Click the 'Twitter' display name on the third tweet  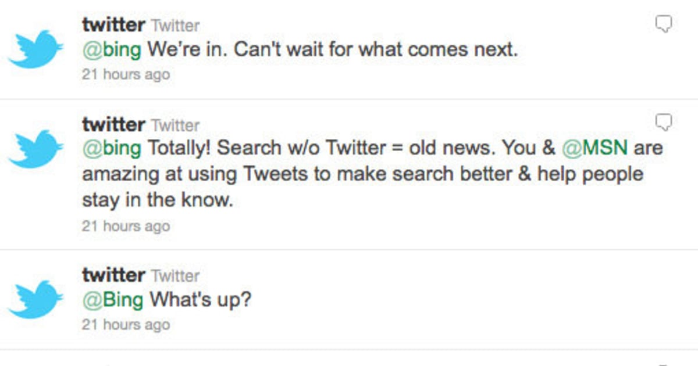click(x=176, y=275)
